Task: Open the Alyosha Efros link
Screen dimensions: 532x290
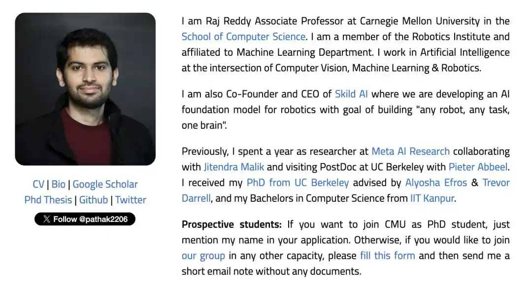Action: pyautogui.click(x=436, y=182)
